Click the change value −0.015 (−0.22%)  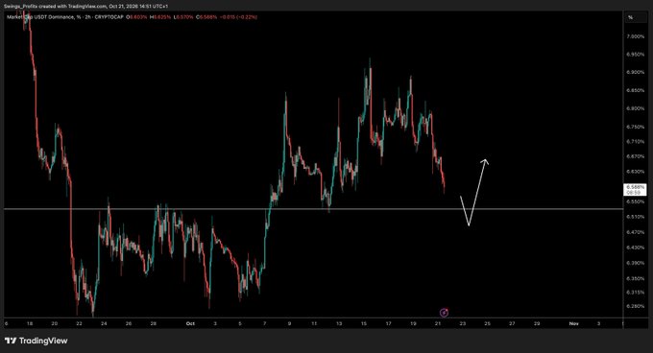(x=238, y=17)
